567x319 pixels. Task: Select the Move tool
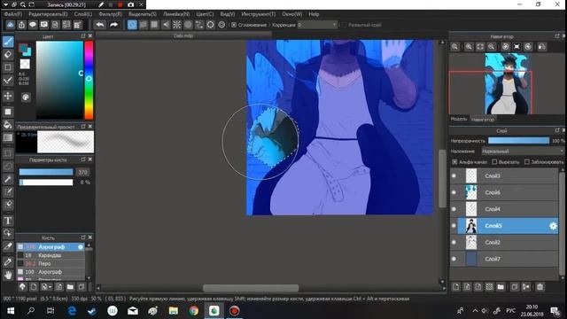pyautogui.click(x=8, y=96)
